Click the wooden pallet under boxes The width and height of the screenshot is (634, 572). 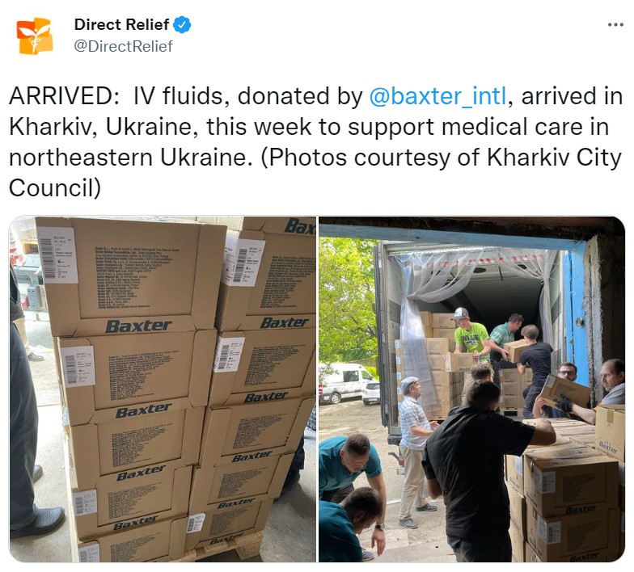[x=225, y=547]
